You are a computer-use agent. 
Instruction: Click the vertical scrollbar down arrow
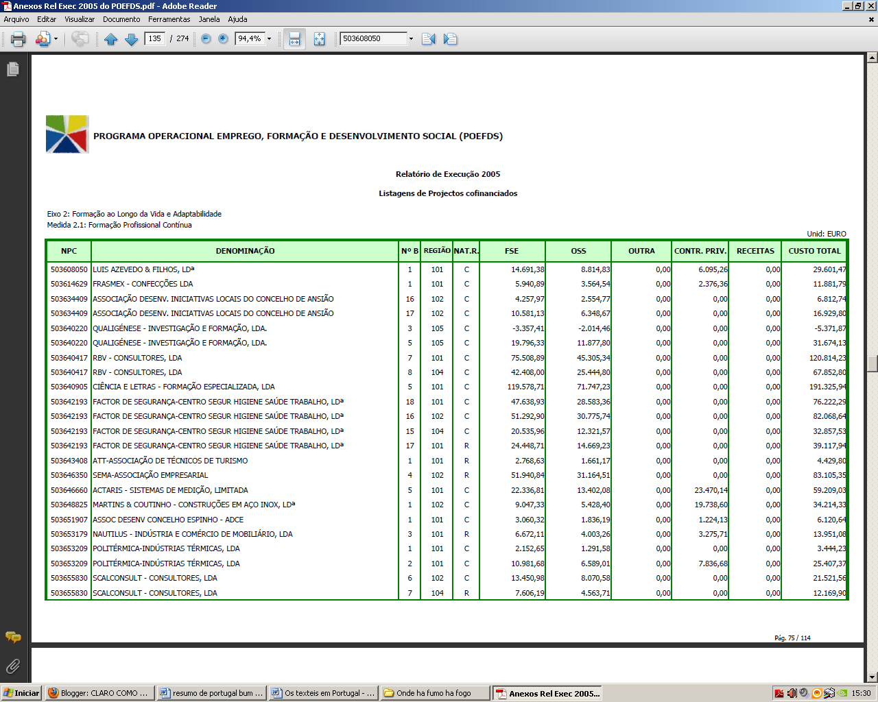[x=872, y=677]
